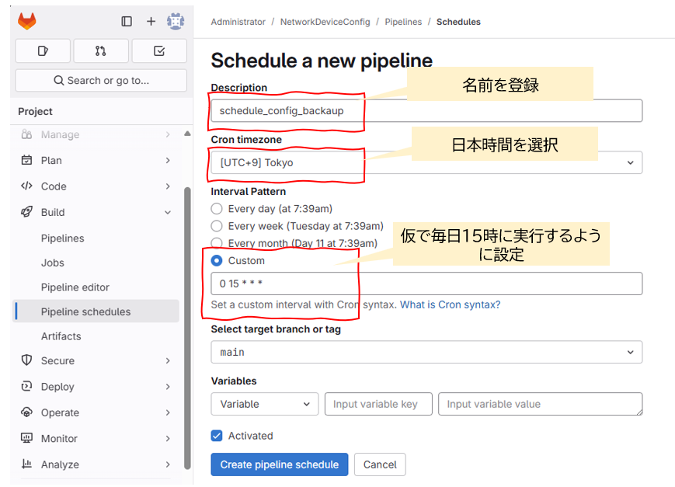Open the plus create-new menu icon
Screen dimensions: 675x487
[x=151, y=22]
